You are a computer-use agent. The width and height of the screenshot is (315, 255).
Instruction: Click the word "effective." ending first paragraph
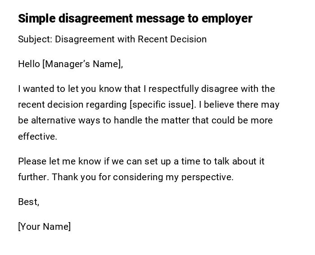point(37,137)
